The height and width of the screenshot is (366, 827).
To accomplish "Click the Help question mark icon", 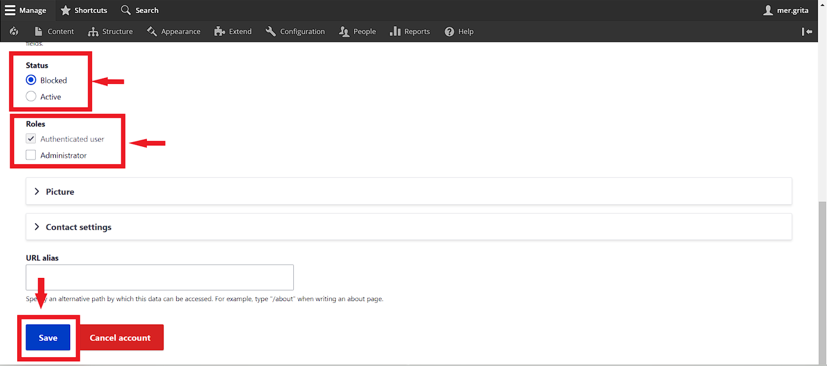I will [449, 32].
